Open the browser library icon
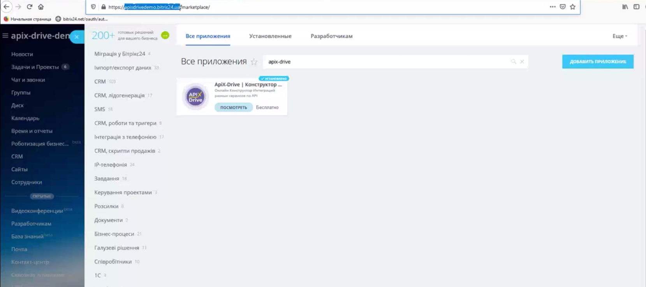646x287 pixels. point(625,7)
